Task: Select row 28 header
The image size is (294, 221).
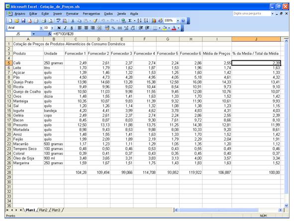Action: 9,172
